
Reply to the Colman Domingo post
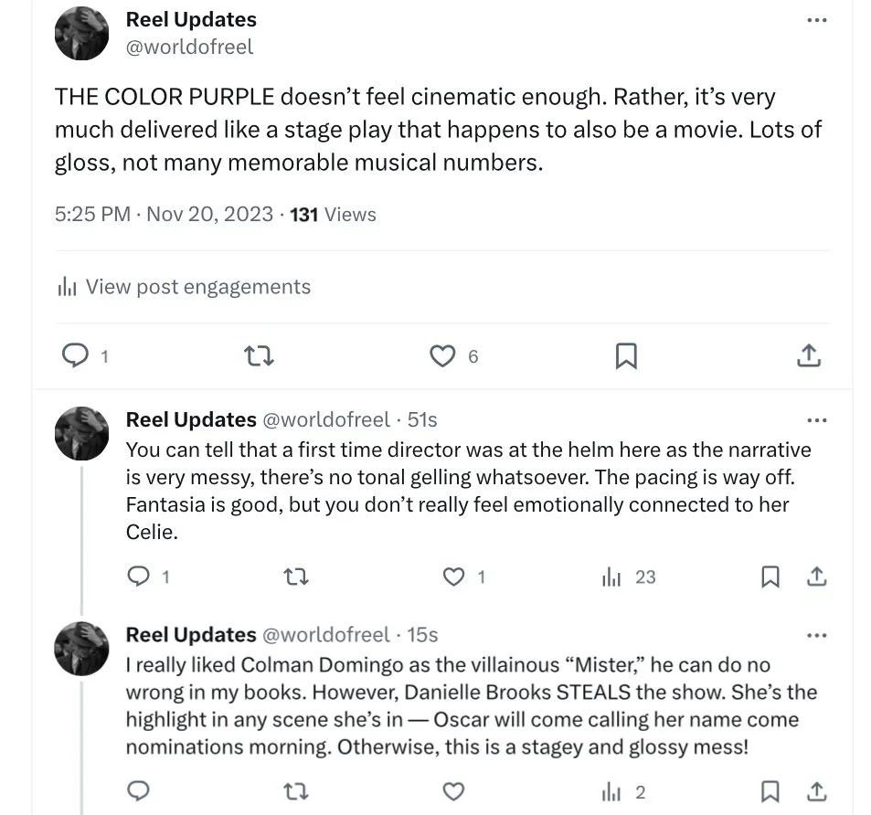[139, 791]
